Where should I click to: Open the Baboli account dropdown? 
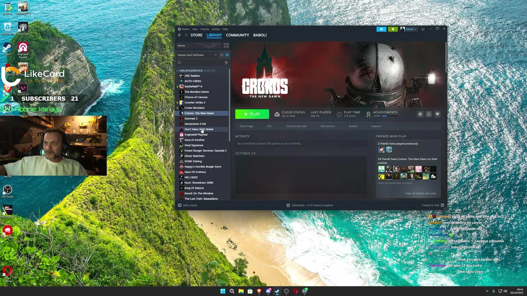coord(409,29)
